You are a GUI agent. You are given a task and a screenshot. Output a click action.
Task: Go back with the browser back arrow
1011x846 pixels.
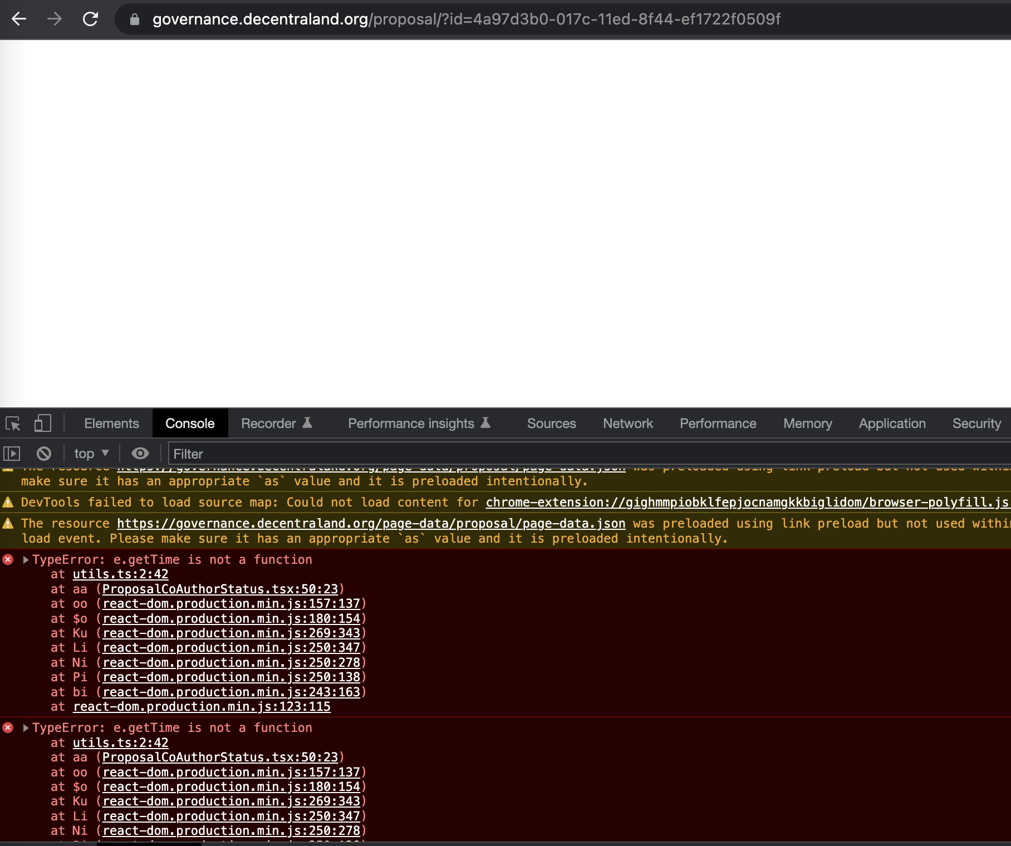click(19, 19)
